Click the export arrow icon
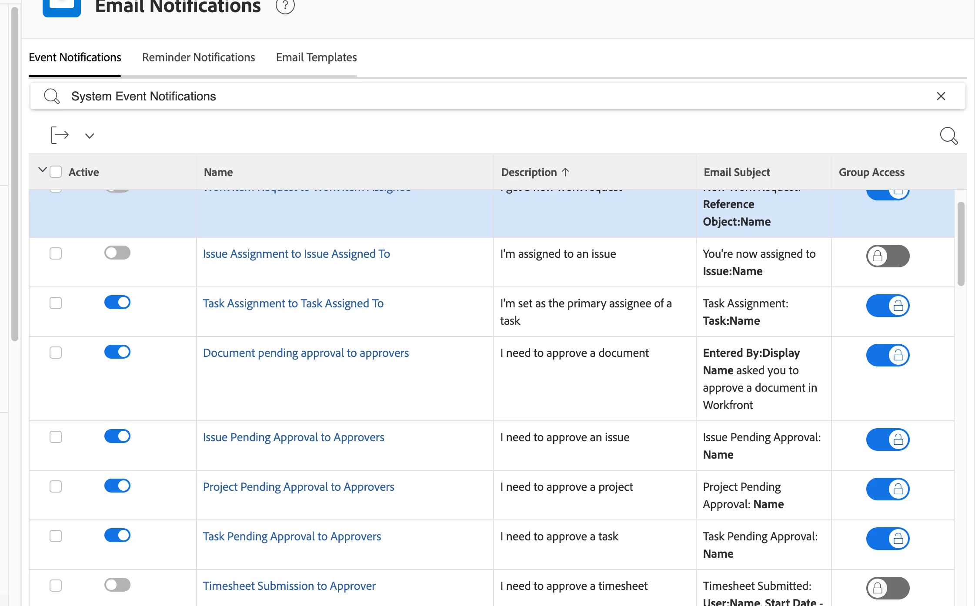Viewport: 975px width, 606px height. coord(60,135)
